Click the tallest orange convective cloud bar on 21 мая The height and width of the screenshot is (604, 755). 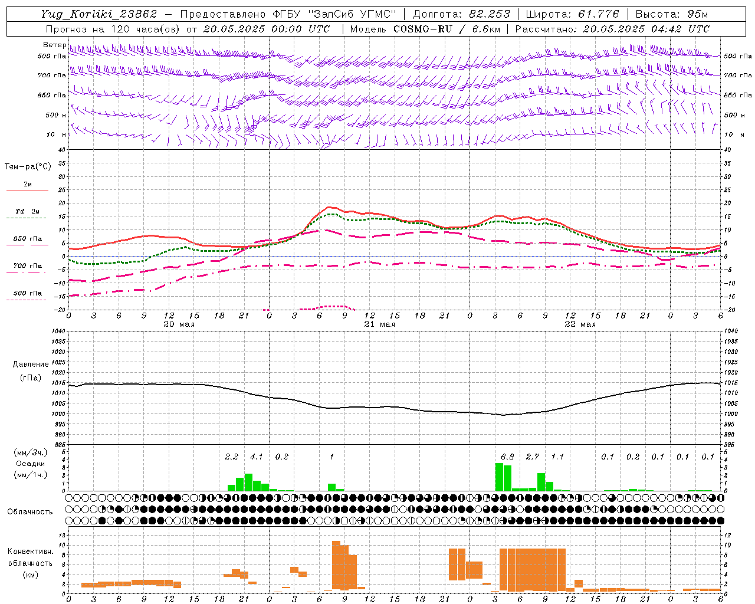click(x=336, y=565)
